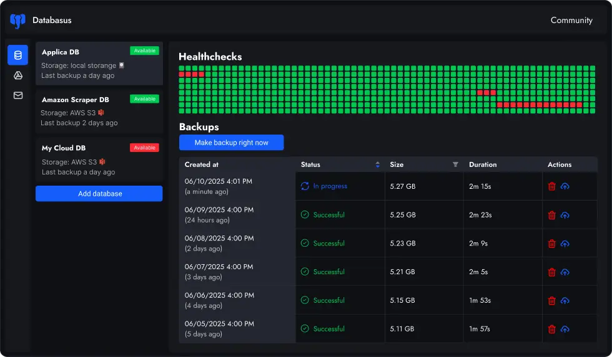The height and width of the screenshot is (357, 612).
Task: Click the Add database button
Action: tap(99, 194)
